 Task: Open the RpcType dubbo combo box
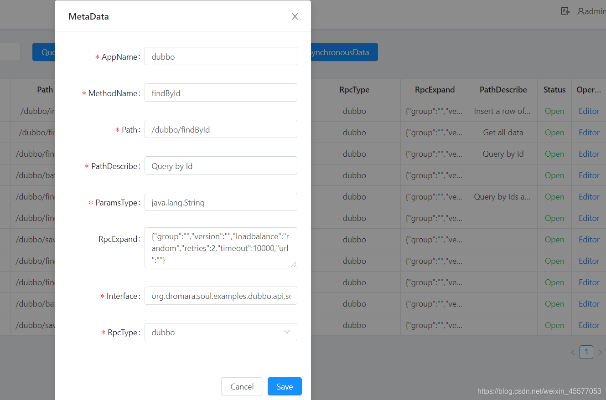coord(221,332)
